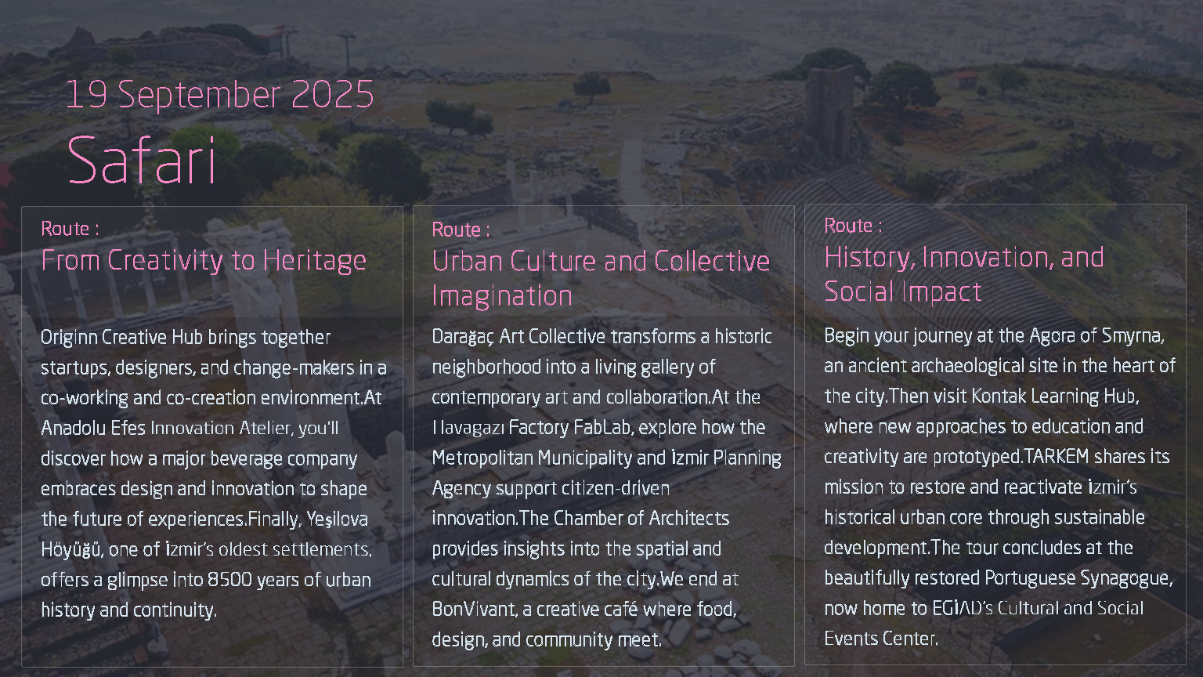Select the Originn Creative Hub description text
The image size is (1203, 677).
[213, 367]
